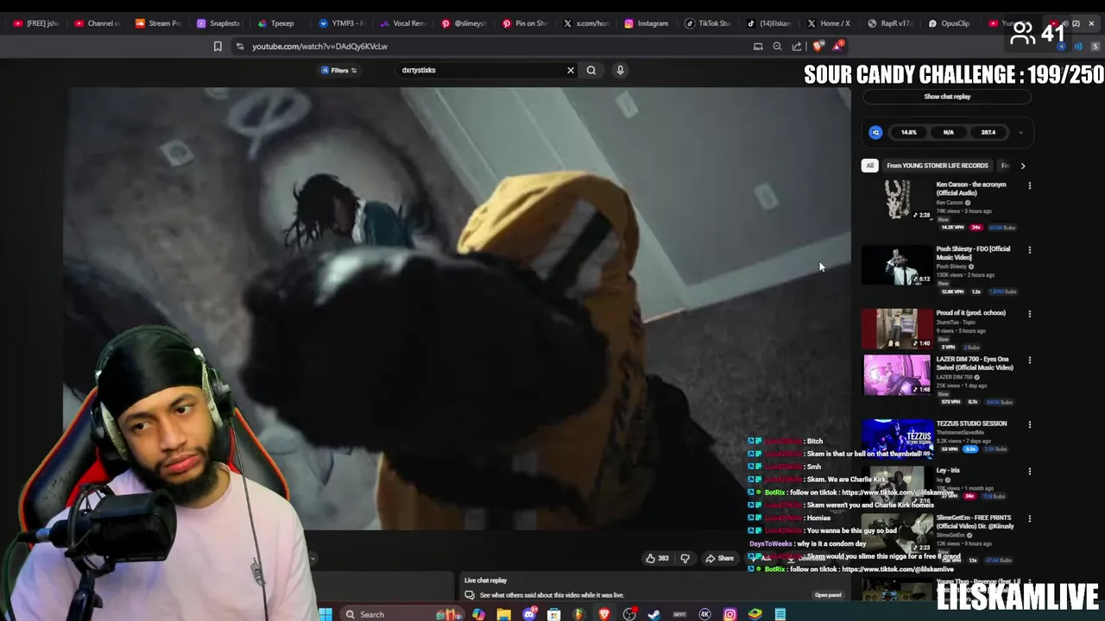
Task: Open TEZZUS STUDIO SESSION video
Action: [897, 439]
